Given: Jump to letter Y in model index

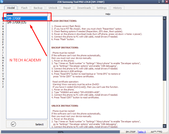Looking at the screenshot, I should click(3, 84).
